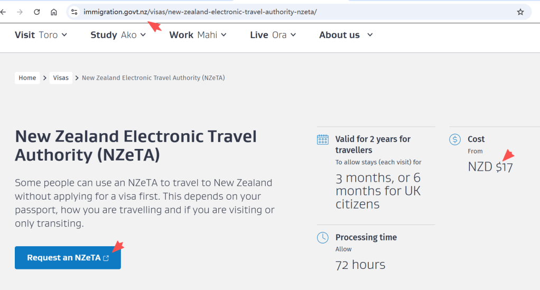Reload the current page
The height and width of the screenshot is (290, 540).
click(x=37, y=12)
